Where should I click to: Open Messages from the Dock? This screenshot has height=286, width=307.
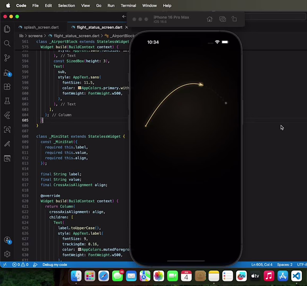[117, 276]
